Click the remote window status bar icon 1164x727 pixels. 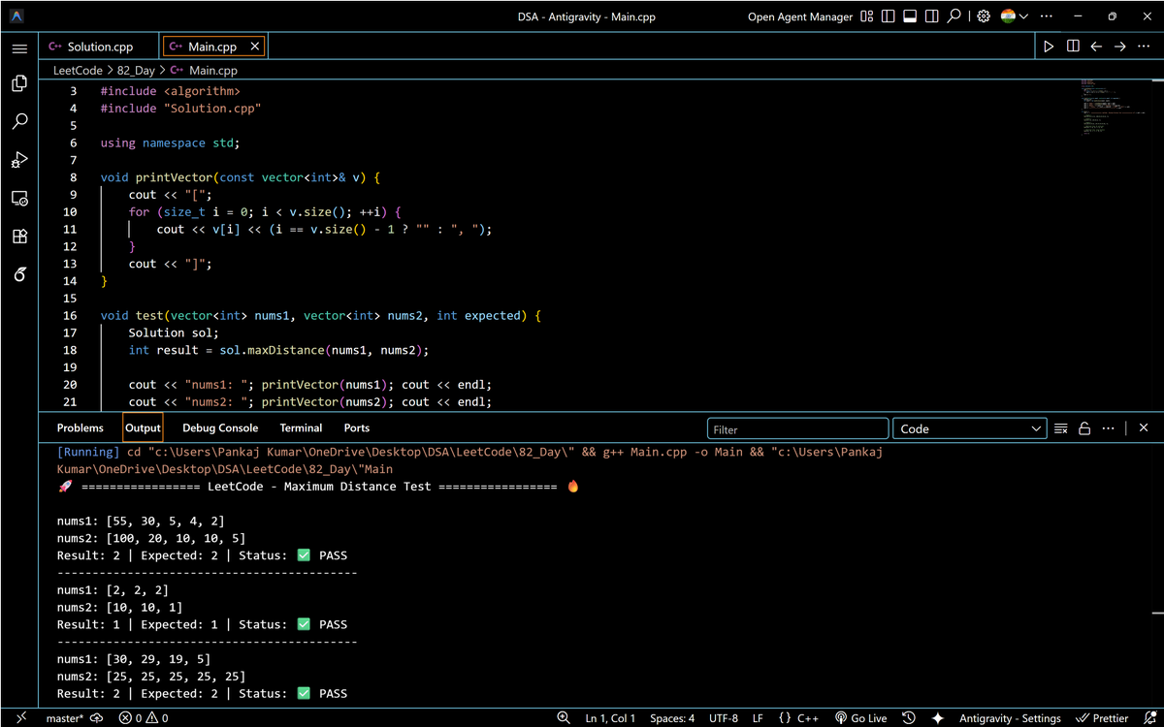pyautogui.click(x=20, y=718)
